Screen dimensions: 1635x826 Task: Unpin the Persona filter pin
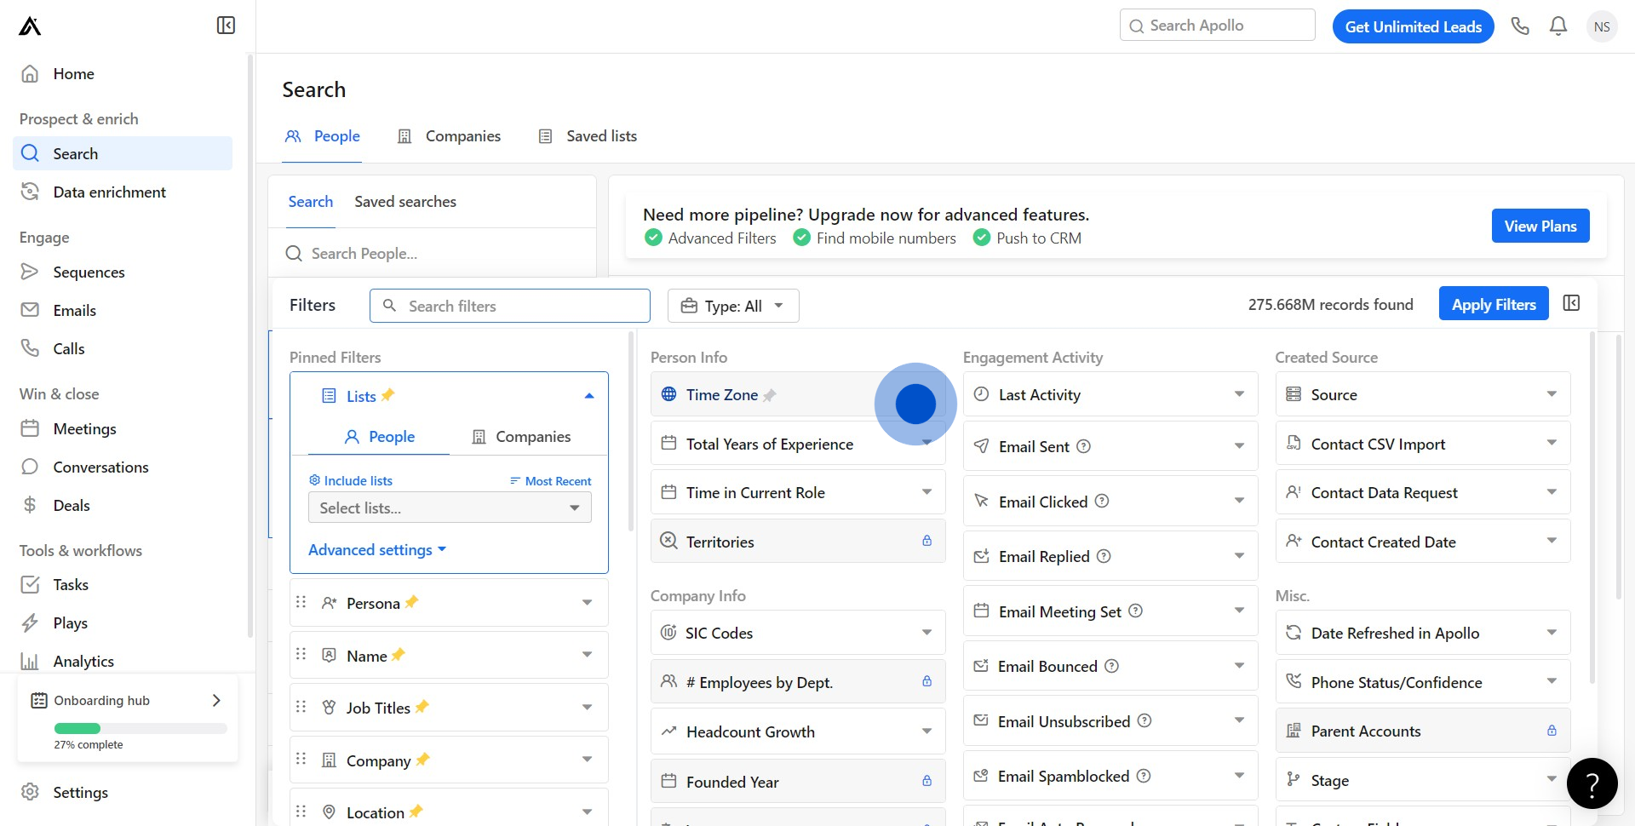coord(412,602)
